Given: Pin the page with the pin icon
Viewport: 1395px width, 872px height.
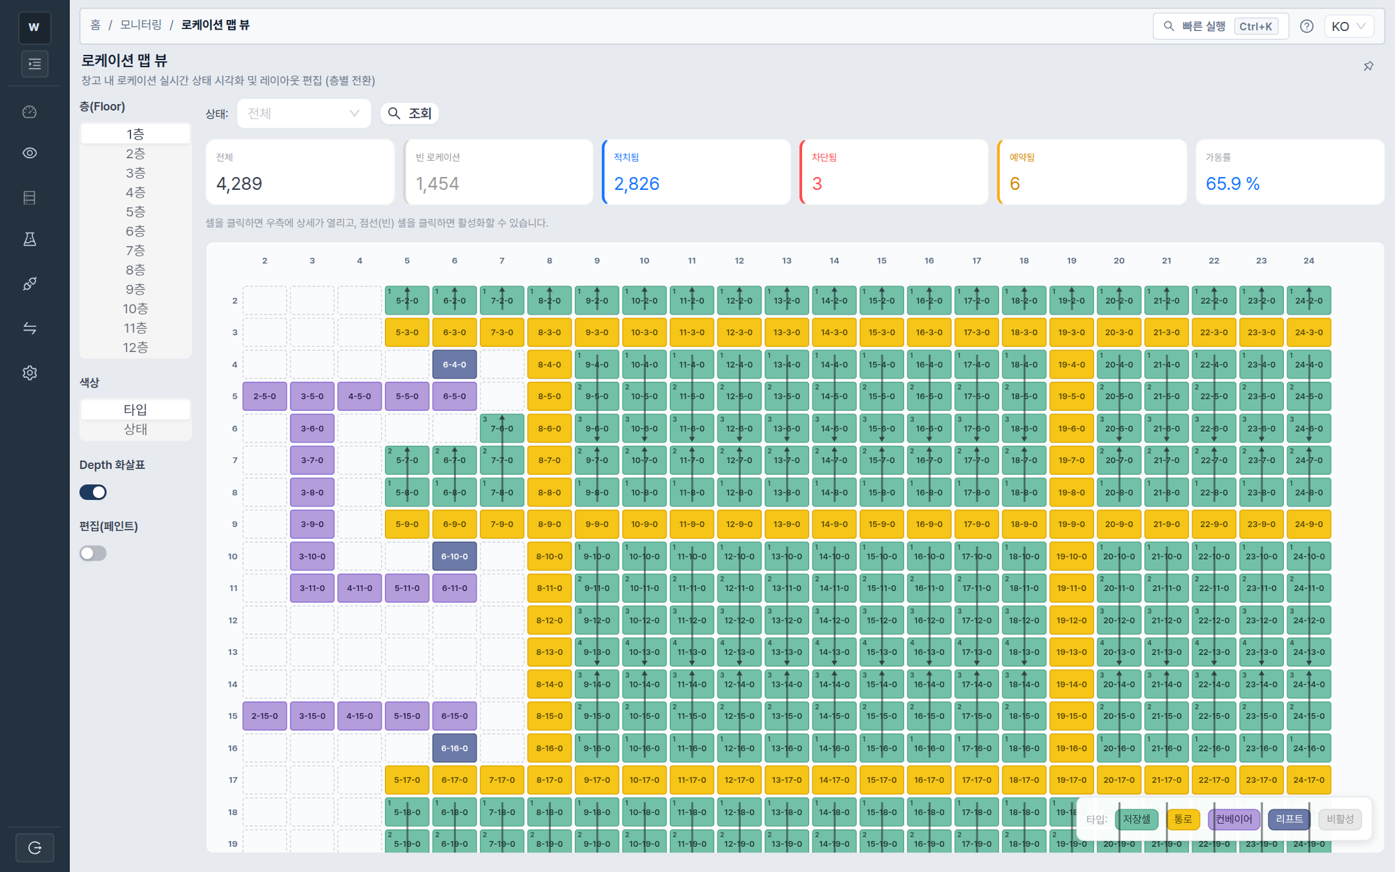Looking at the screenshot, I should [x=1369, y=66].
